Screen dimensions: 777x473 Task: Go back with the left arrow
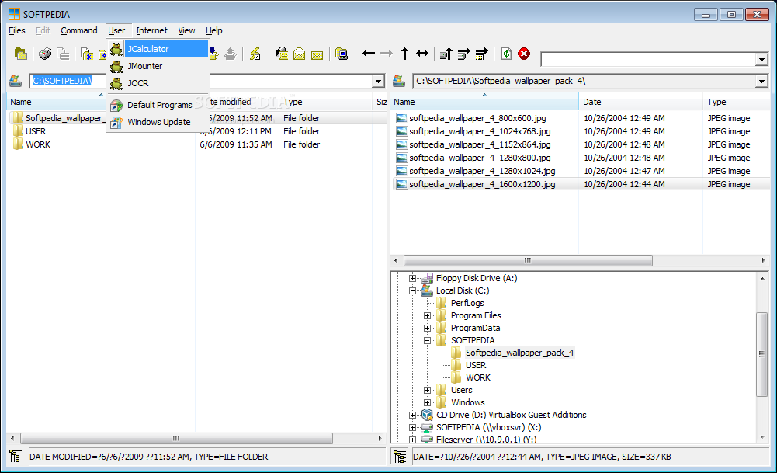368,54
